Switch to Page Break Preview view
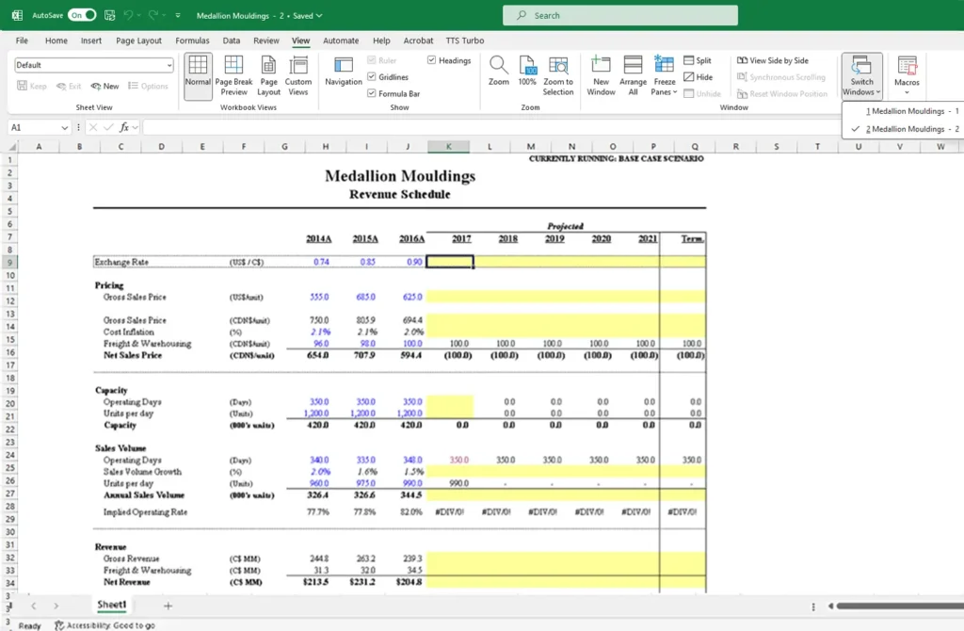Image resolution: width=964 pixels, height=631 pixels. pos(233,74)
